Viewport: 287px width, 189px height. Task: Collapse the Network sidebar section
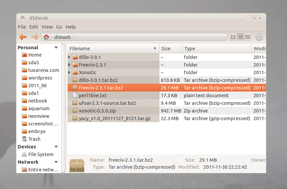[56, 162]
